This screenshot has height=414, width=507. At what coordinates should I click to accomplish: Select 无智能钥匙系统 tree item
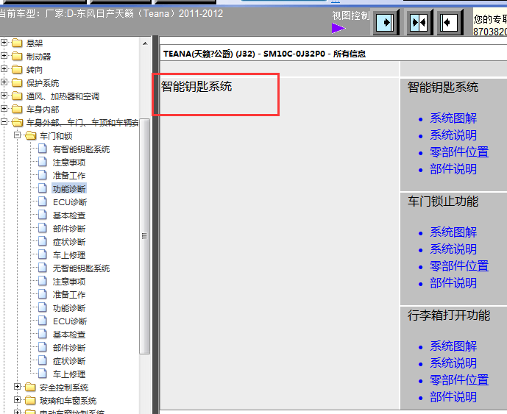click(81, 268)
